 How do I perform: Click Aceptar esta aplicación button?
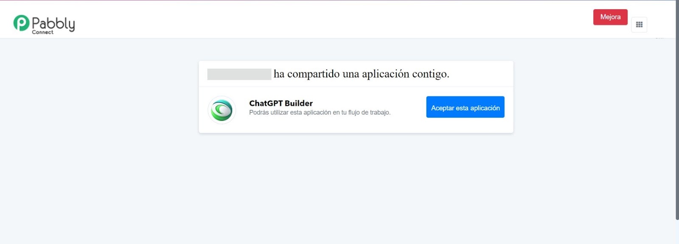(465, 107)
